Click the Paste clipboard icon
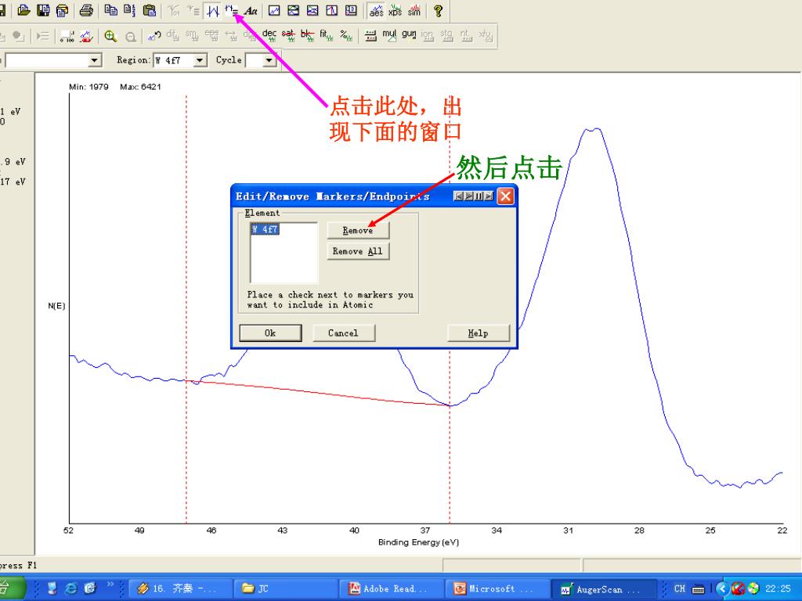The height and width of the screenshot is (601, 802). [149, 11]
